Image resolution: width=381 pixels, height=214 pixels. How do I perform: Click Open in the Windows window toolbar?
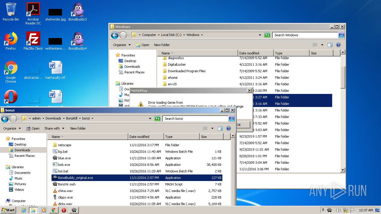click(x=143, y=45)
